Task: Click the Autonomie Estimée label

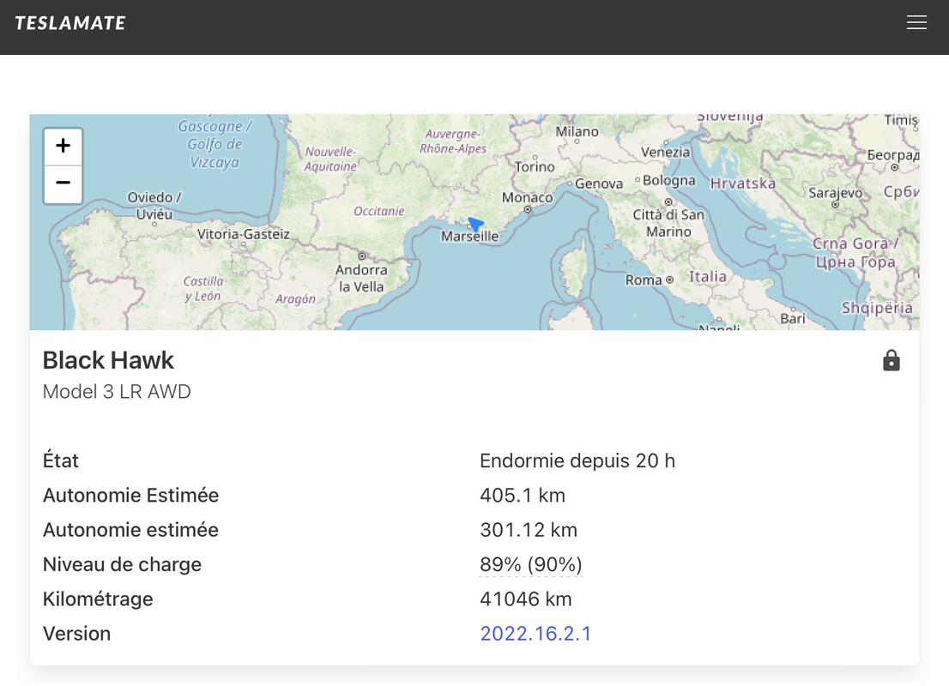Action: click(x=130, y=496)
